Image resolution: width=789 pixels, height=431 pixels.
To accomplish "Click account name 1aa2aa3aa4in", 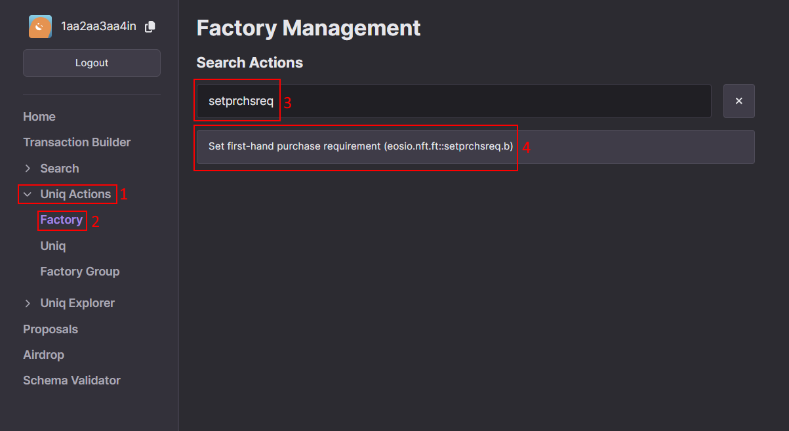I will click(x=98, y=27).
